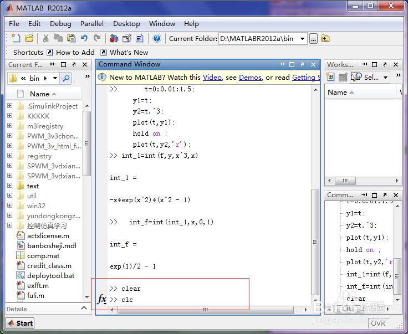Click the info icon in the Command Window banner

(x=102, y=77)
